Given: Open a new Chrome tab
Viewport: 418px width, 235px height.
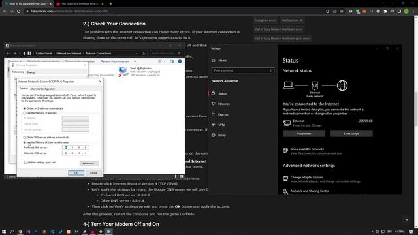Looking at the screenshot, I should (110, 4).
